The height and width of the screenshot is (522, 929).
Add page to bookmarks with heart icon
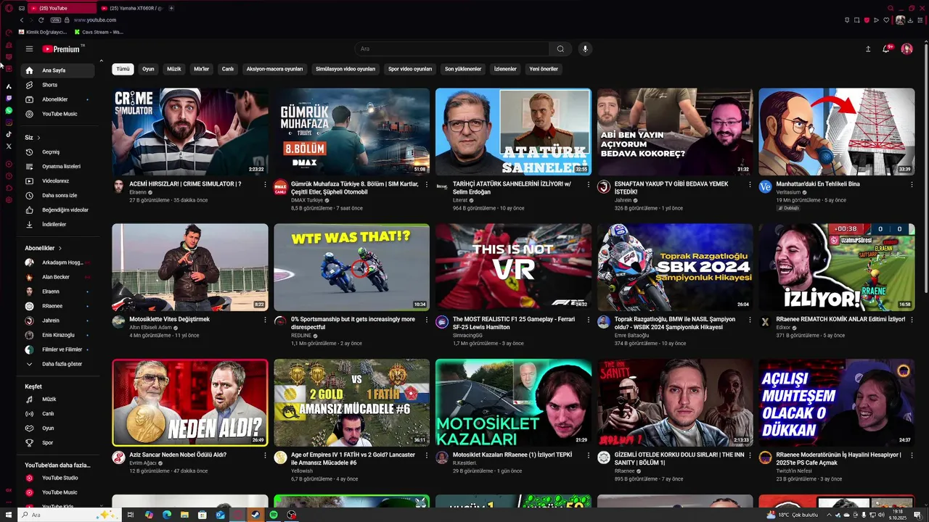[886, 20]
